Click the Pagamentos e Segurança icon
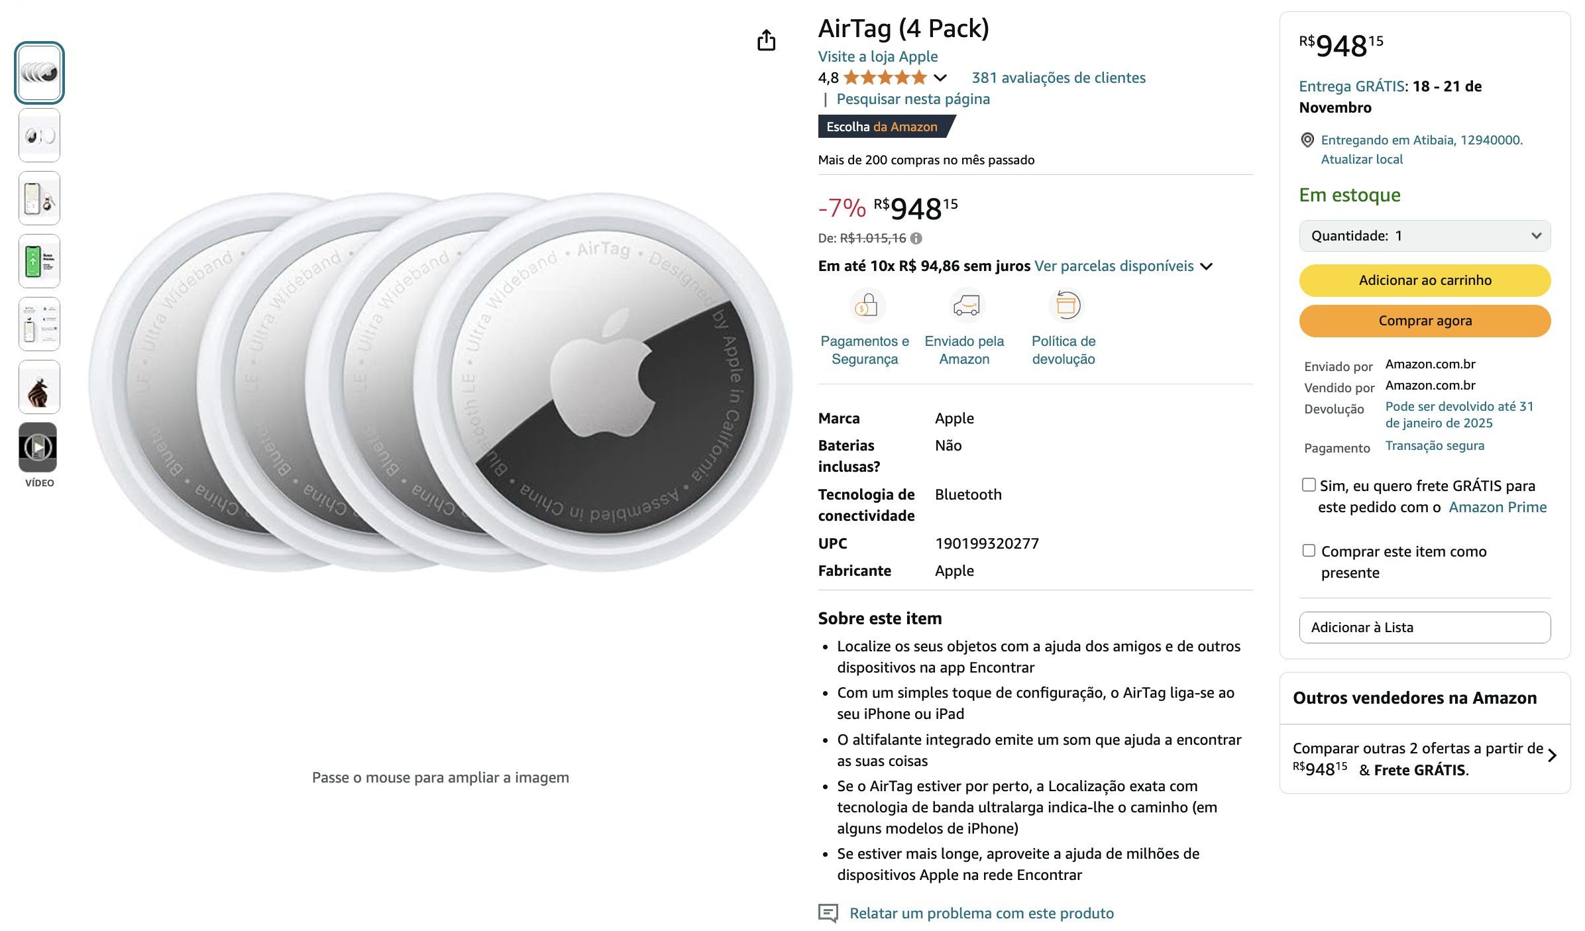 coord(866,305)
